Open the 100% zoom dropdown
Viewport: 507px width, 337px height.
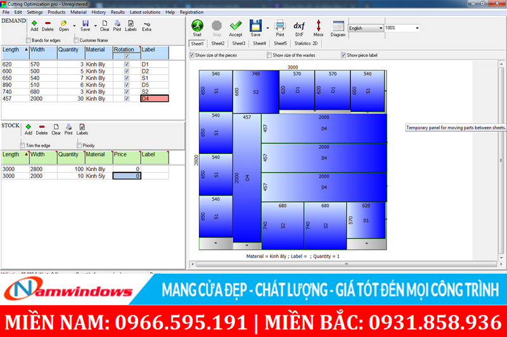(417, 28)
